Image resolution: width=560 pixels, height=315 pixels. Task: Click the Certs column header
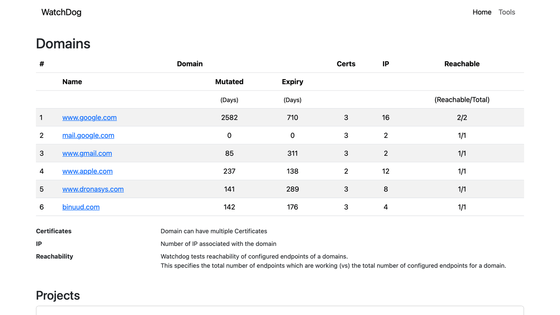click(346, 64)
